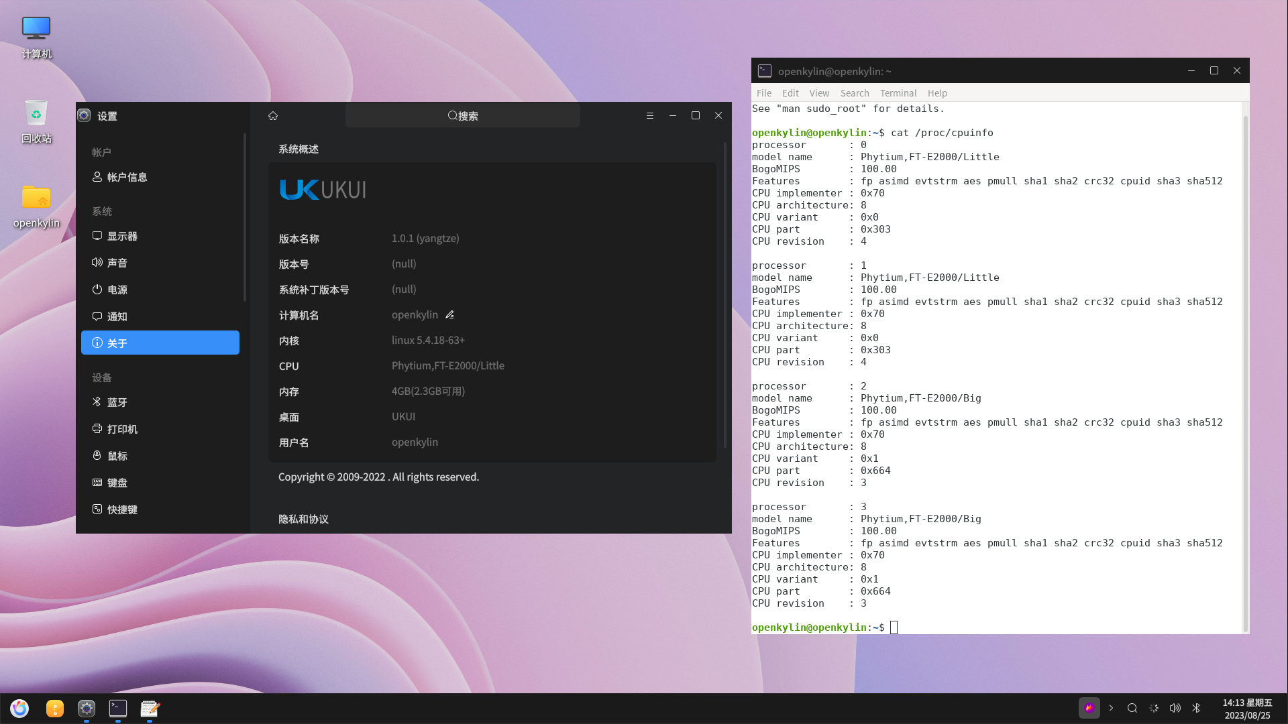The height and width of the screenshot is (724, 1288).
Task: Open the Help menu in Terminal
Action: (937, 93)
